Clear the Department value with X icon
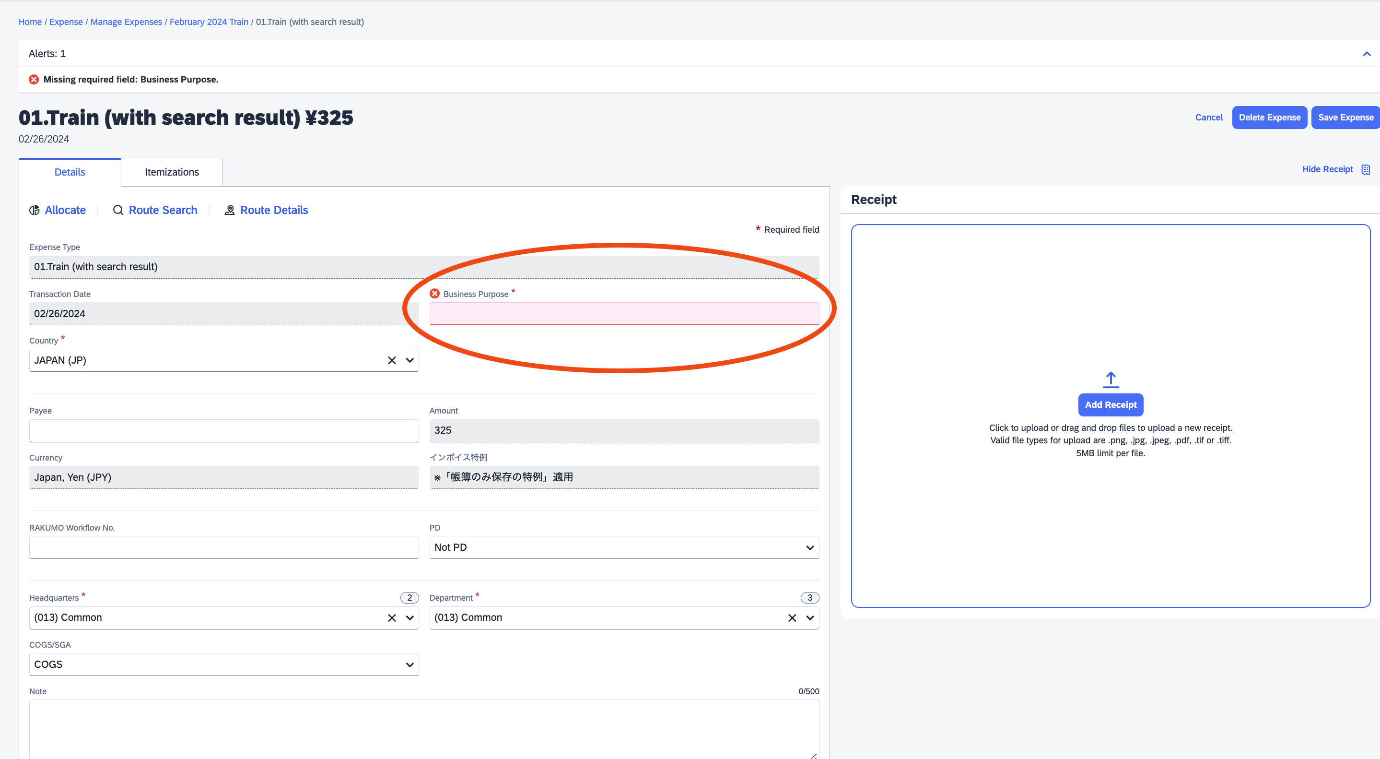 (792, 618)
